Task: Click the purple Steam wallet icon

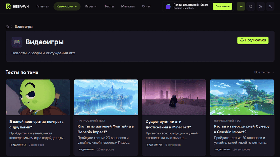Action: 168,7
